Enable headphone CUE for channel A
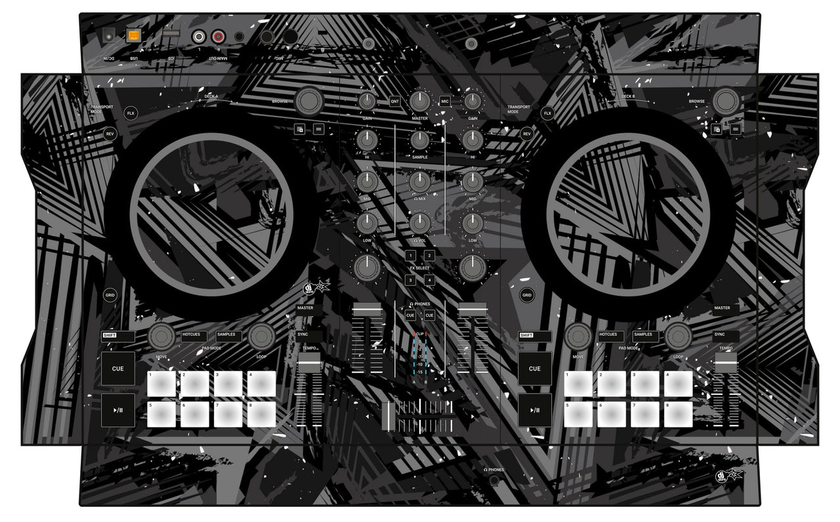Viewport: 840px width, 522px height. point(411,315)
